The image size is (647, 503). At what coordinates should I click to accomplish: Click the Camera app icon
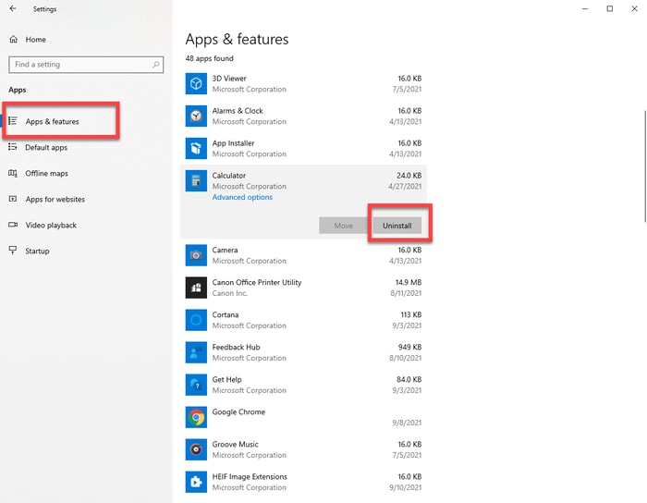tap(196, 255)
